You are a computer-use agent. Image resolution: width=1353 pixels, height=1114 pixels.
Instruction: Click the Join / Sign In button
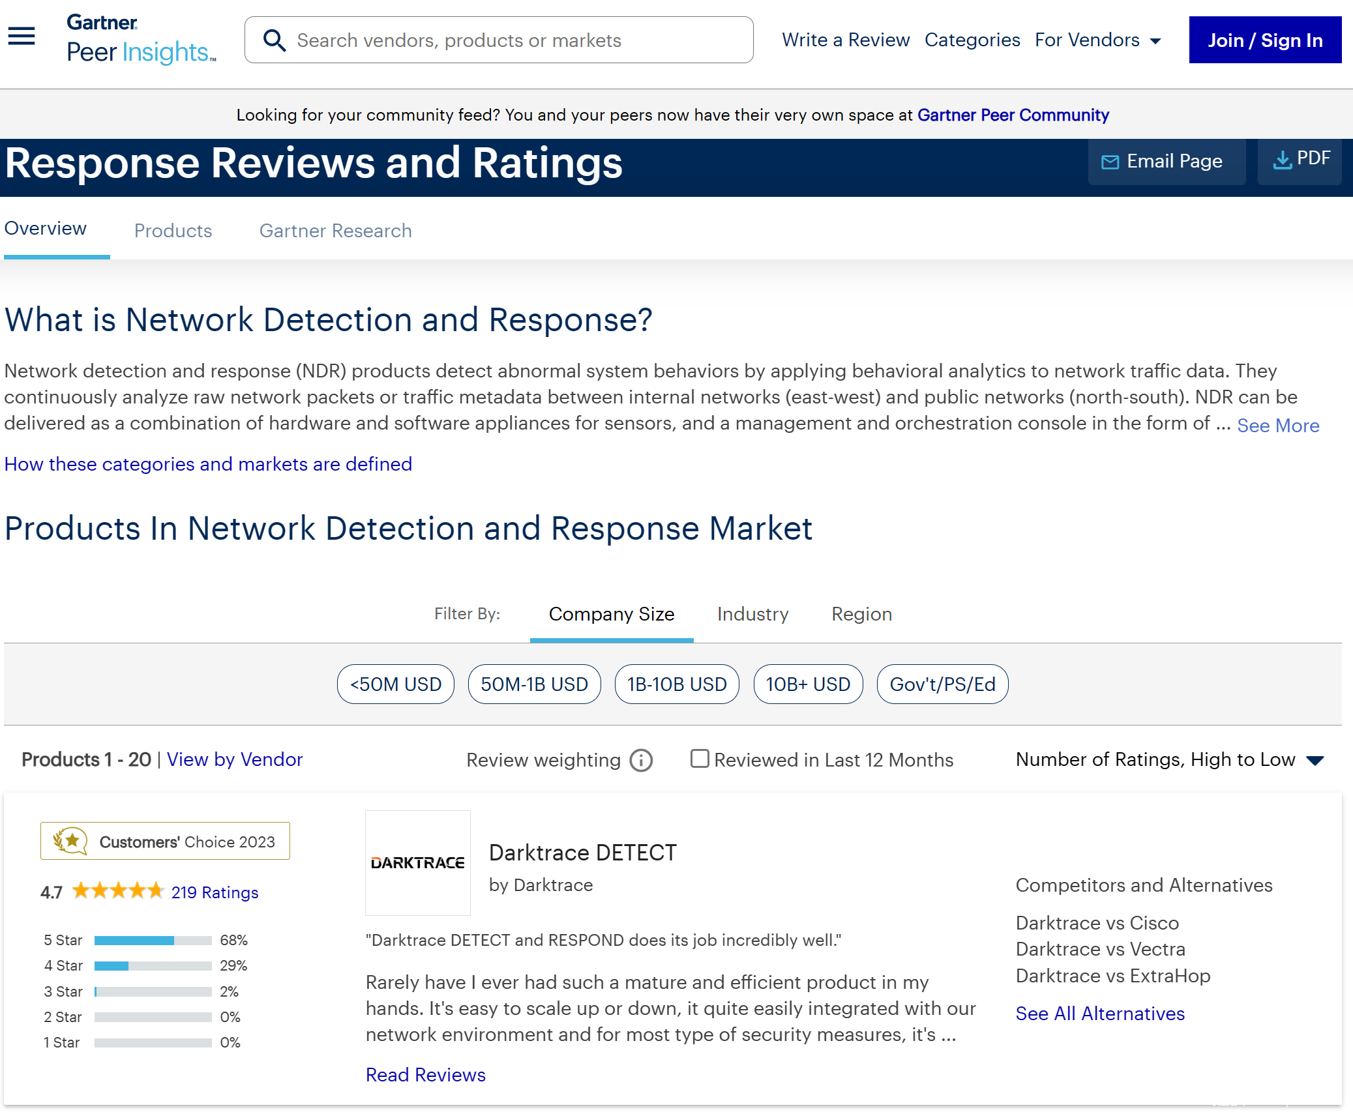1264,40
